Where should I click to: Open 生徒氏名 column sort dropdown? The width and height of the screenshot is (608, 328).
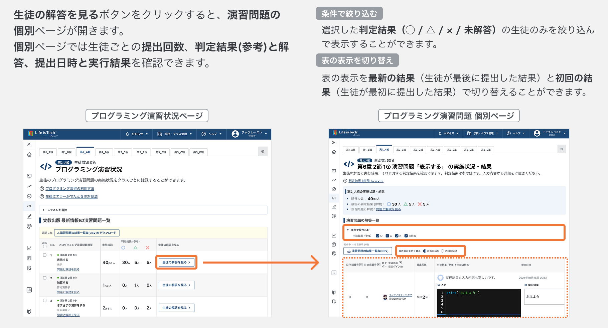(400, 263)
